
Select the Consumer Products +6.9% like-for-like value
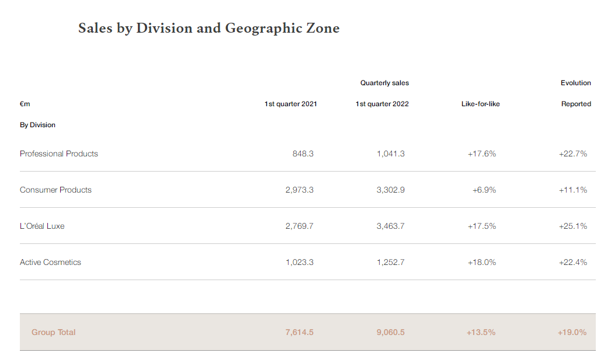pos(484,190)
